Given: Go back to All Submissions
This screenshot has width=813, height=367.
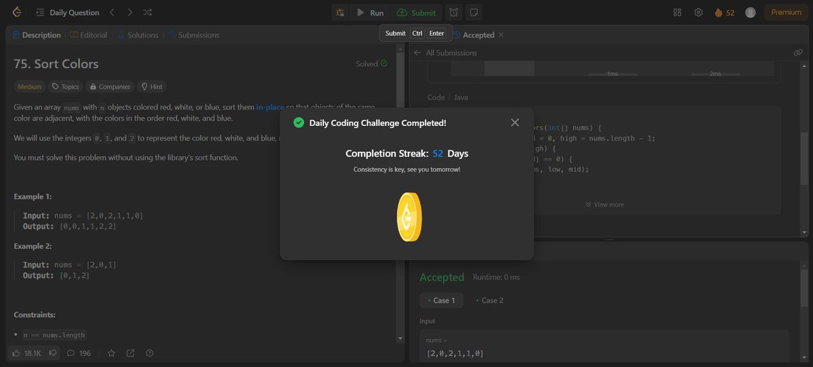Looking at the screenshot, I should pyautogui.click(x=446, y=53).
